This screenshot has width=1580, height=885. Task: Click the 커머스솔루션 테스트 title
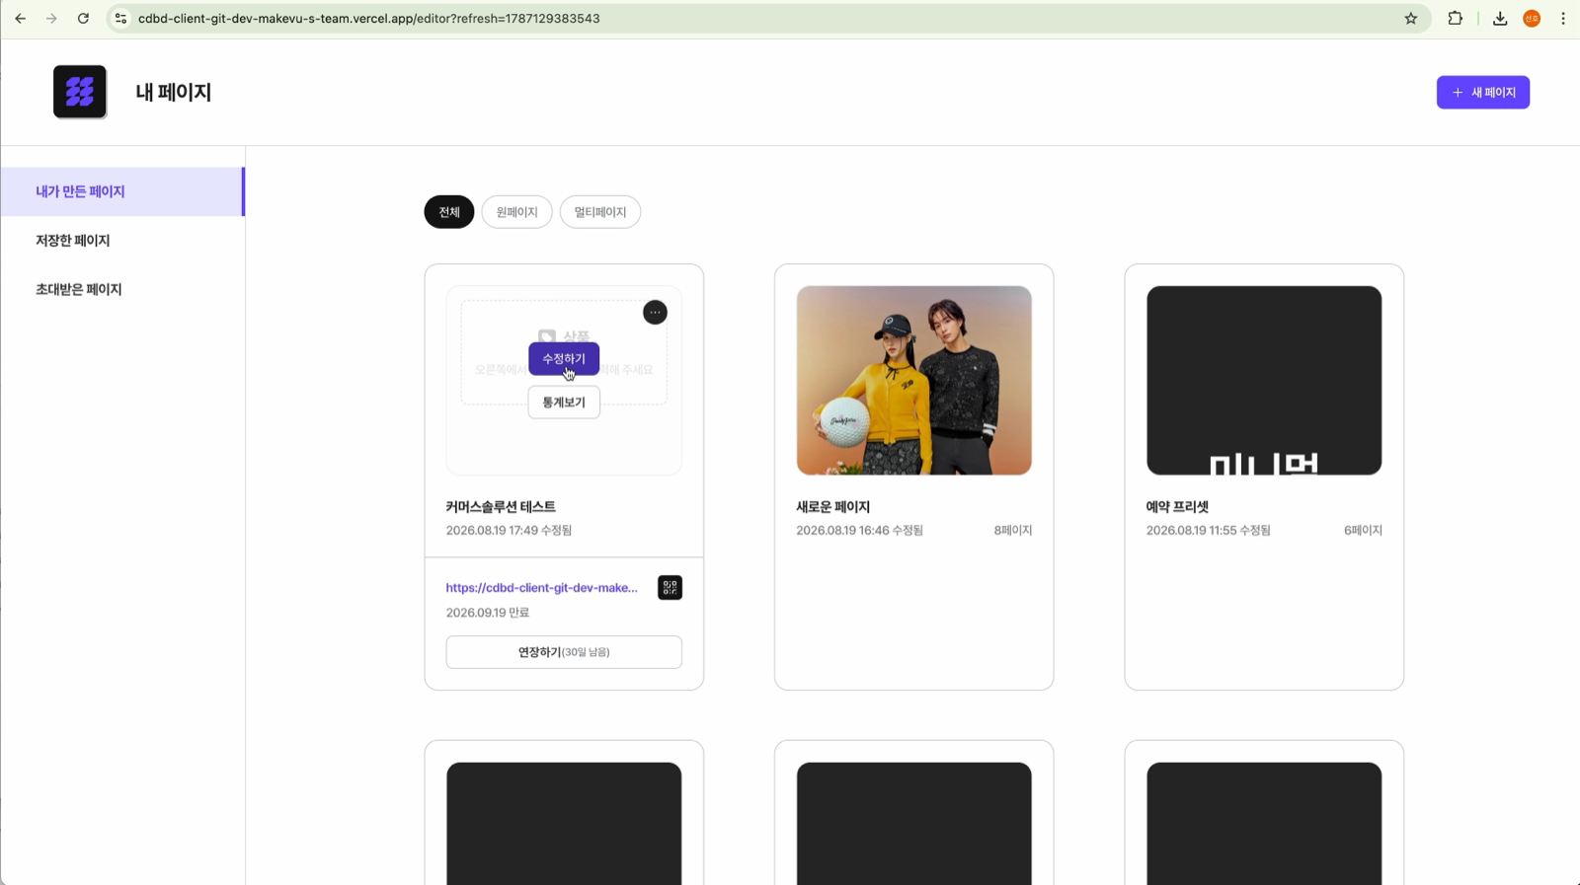[501, 507]
